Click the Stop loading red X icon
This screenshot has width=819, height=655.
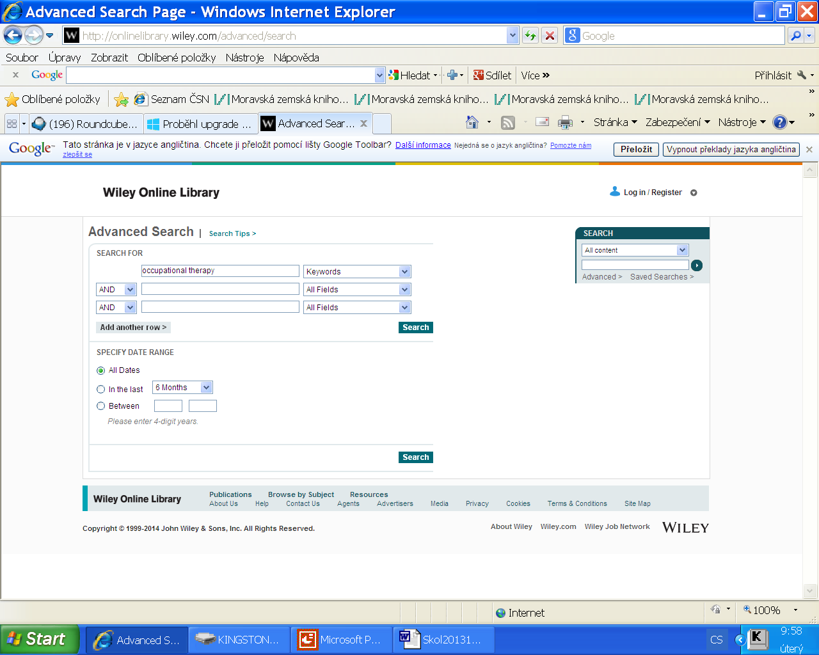click(550, 36)
